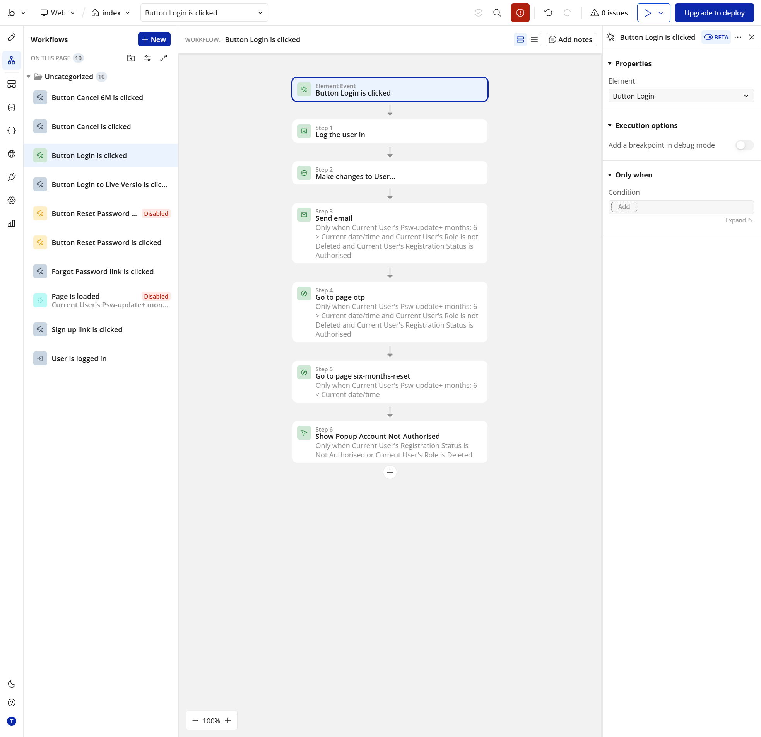Open the Backend workflows sidebar icon
The image size is (761, 737).
(12, 84)
